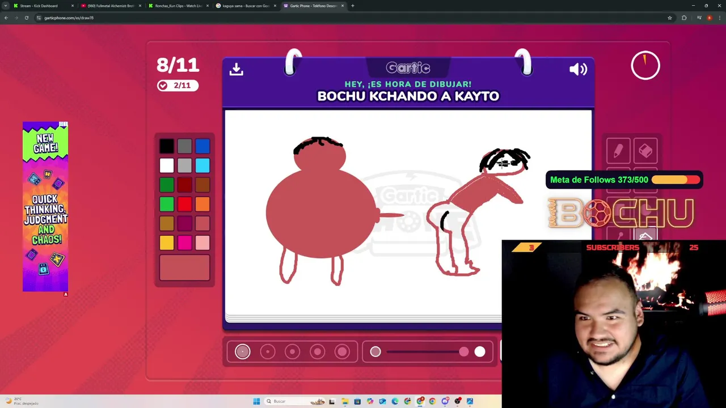Image resolution: width=726 pixels, height=408 pixels.
Task: Select the second brush size
Action: click(x=268, y=352)
